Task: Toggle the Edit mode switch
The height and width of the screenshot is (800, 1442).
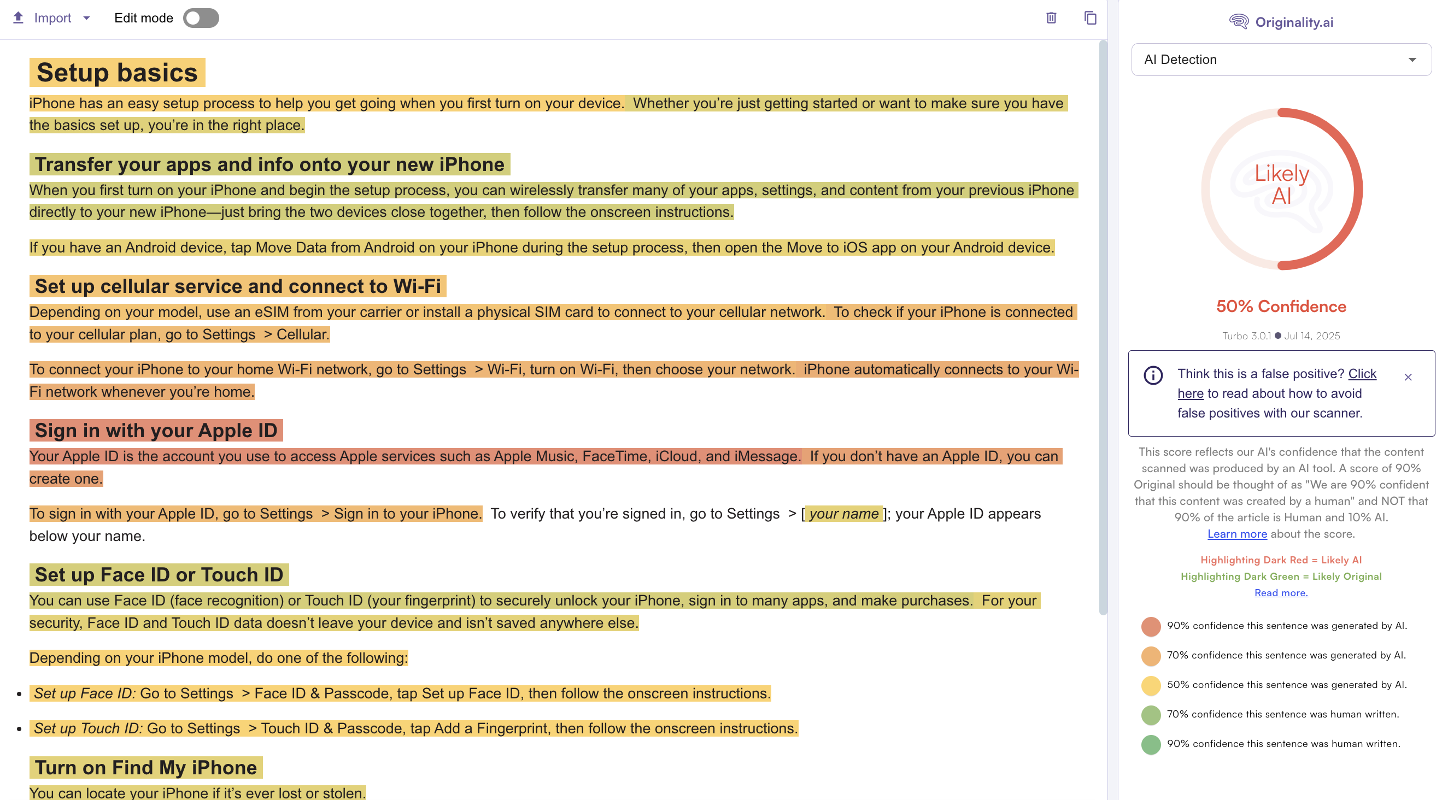Action: click(x=201, y=18)
